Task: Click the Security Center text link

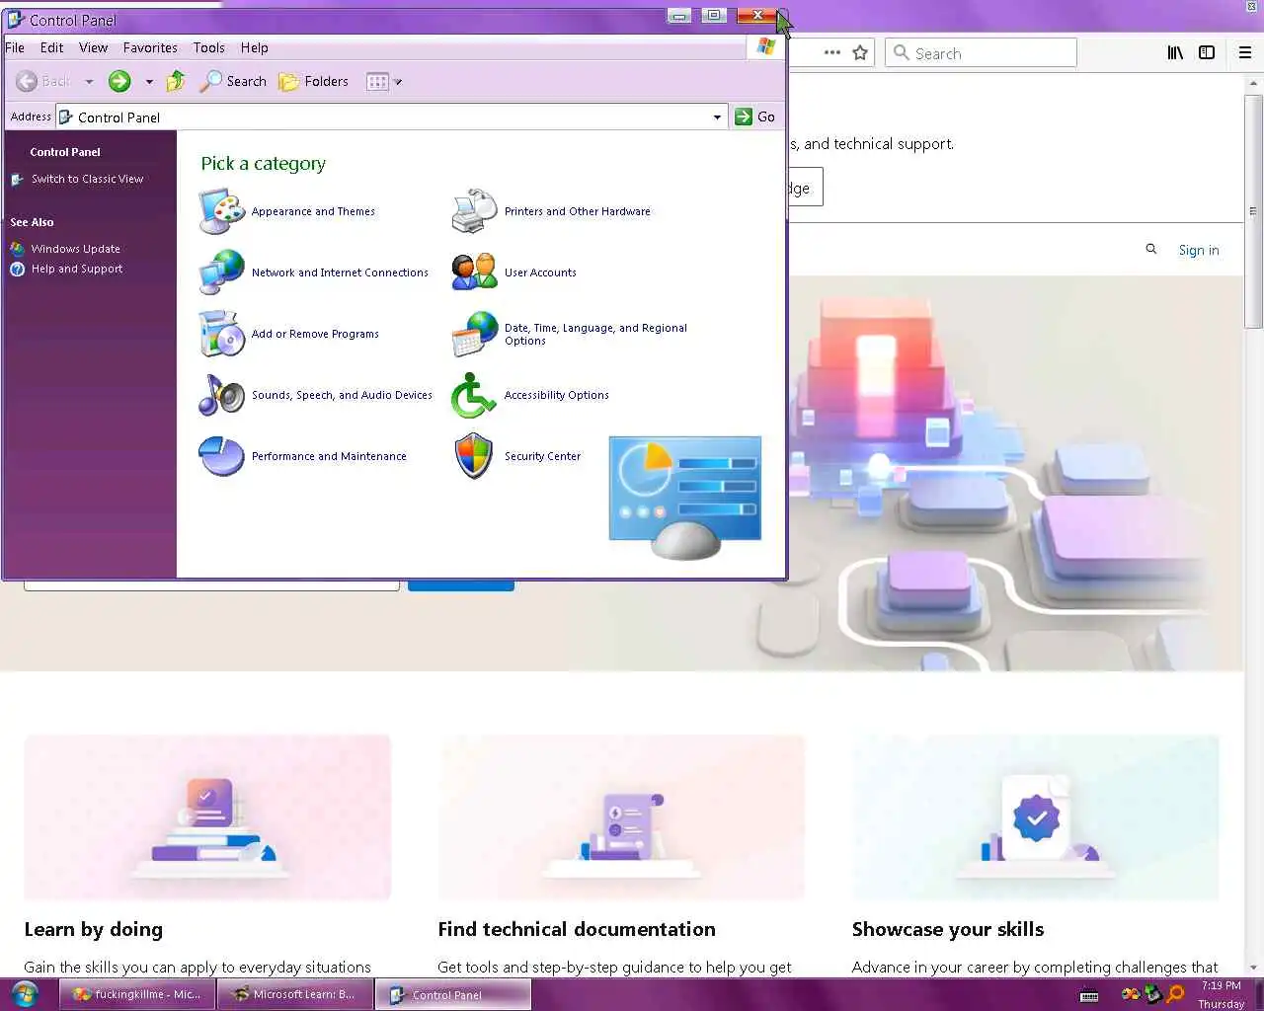Action: 542,456
